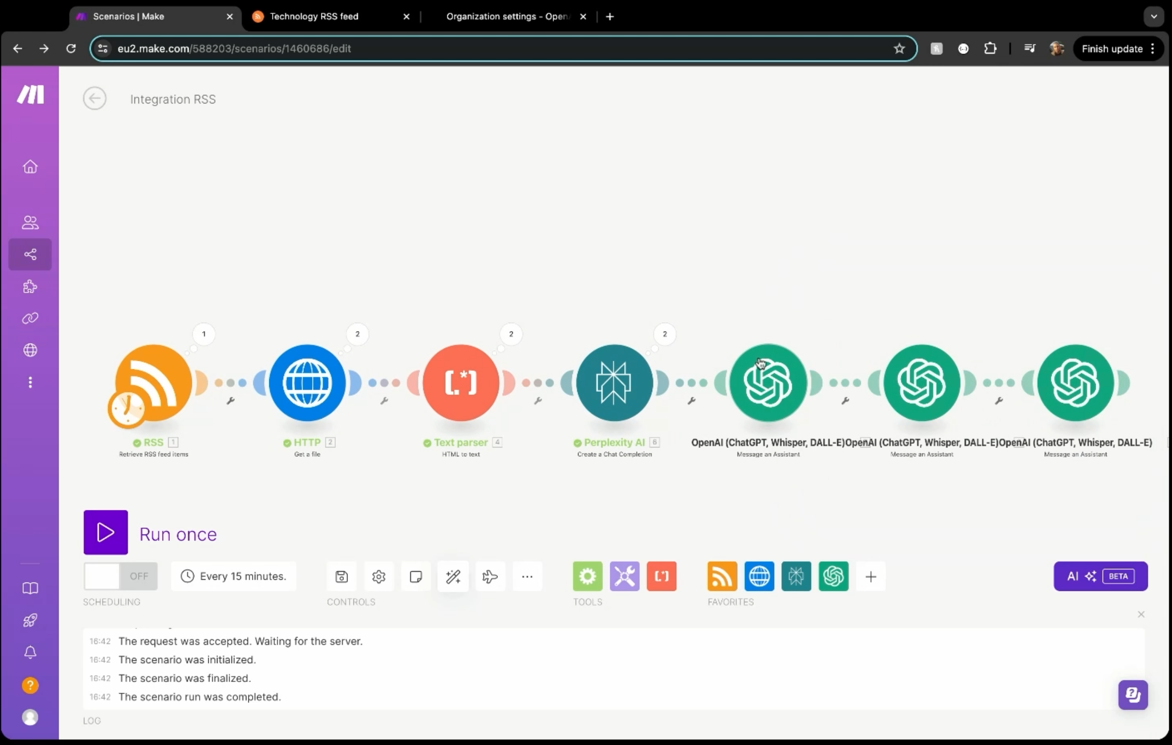Switch to the Organization settings tab
1172x745 pixels.
point(506,17)
